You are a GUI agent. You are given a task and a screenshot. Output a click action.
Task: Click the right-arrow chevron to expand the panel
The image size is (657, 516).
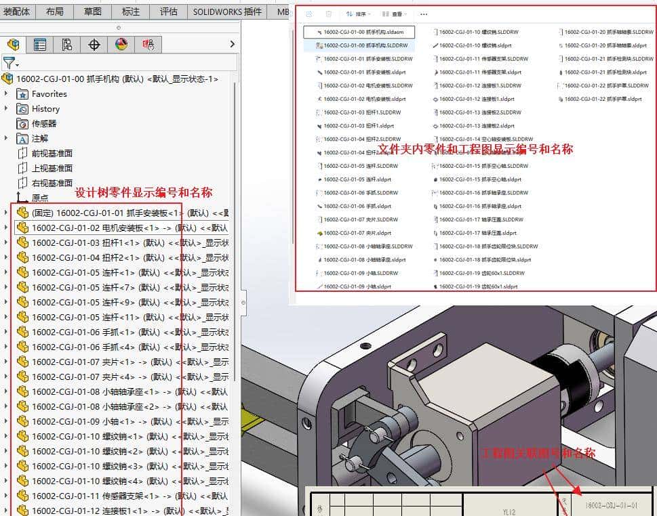(x=232, y=42)
